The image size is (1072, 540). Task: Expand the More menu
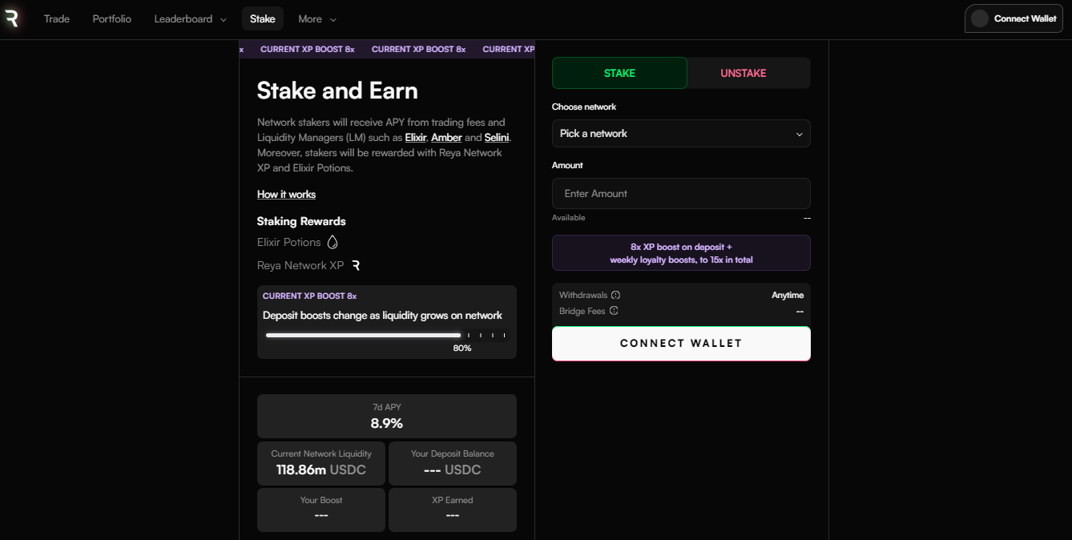pyautogui.click(x=316, y=18)
